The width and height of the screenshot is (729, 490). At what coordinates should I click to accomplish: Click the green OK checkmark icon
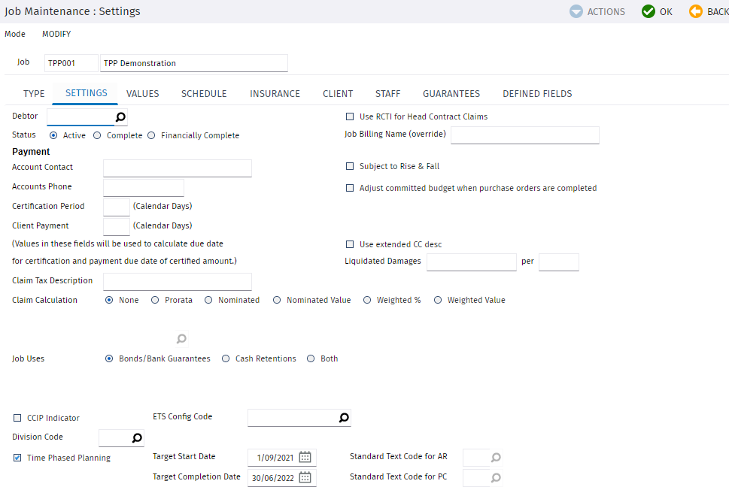[648, 11]
